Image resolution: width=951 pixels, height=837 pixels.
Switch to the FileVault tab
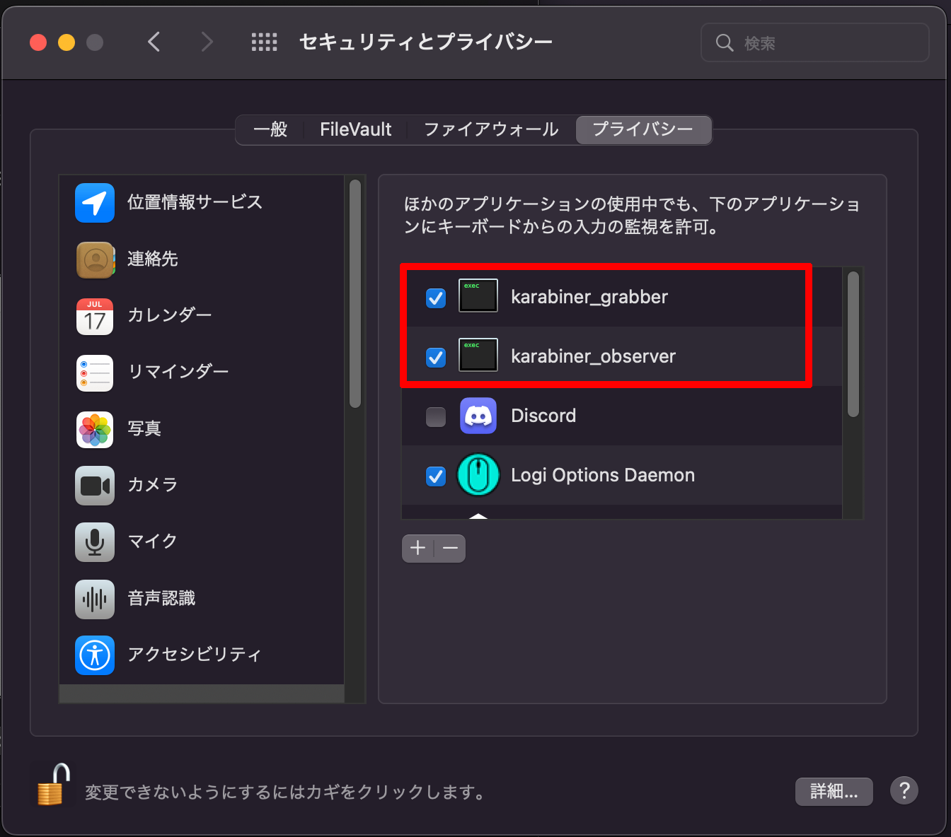(x=355, y=129)
